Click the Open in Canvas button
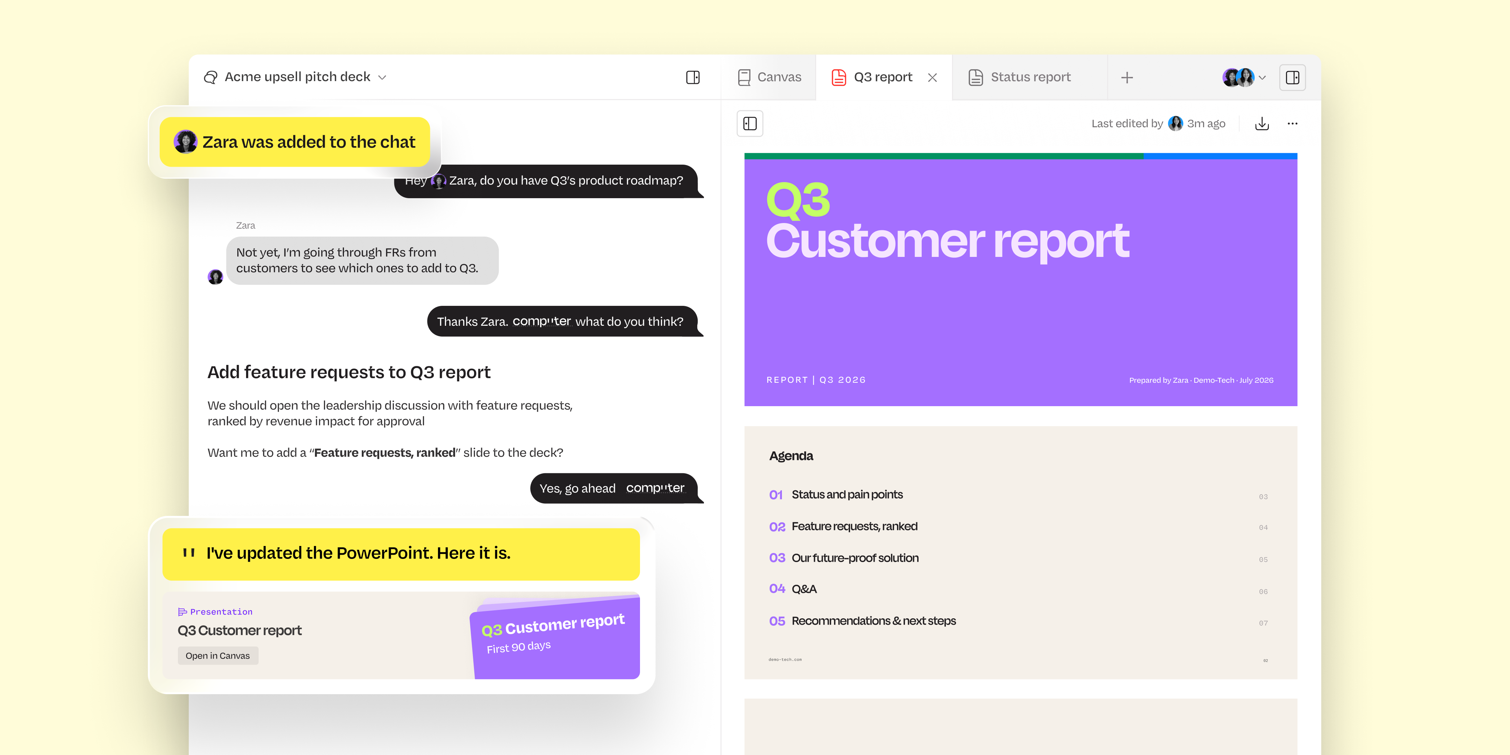The image size is (1510, 755). [217, 656]
